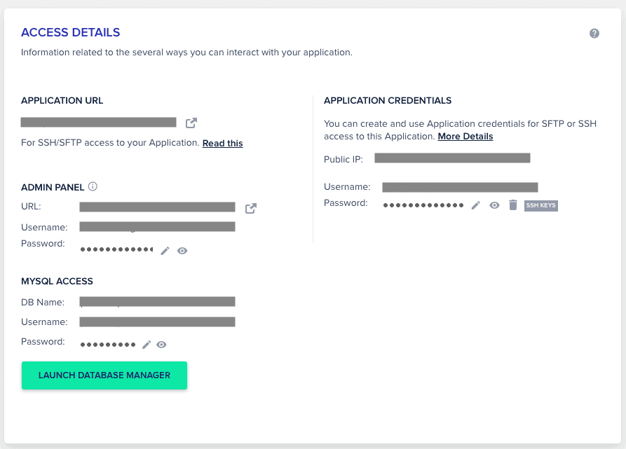This screenshot has height=449, width=626.
Task: Click the Launch Database Manager button
Action: point(104,375)
